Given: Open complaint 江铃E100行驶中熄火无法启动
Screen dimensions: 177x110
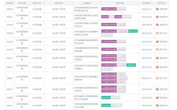Looking at the screenshot, I should [x=86, y=17].
